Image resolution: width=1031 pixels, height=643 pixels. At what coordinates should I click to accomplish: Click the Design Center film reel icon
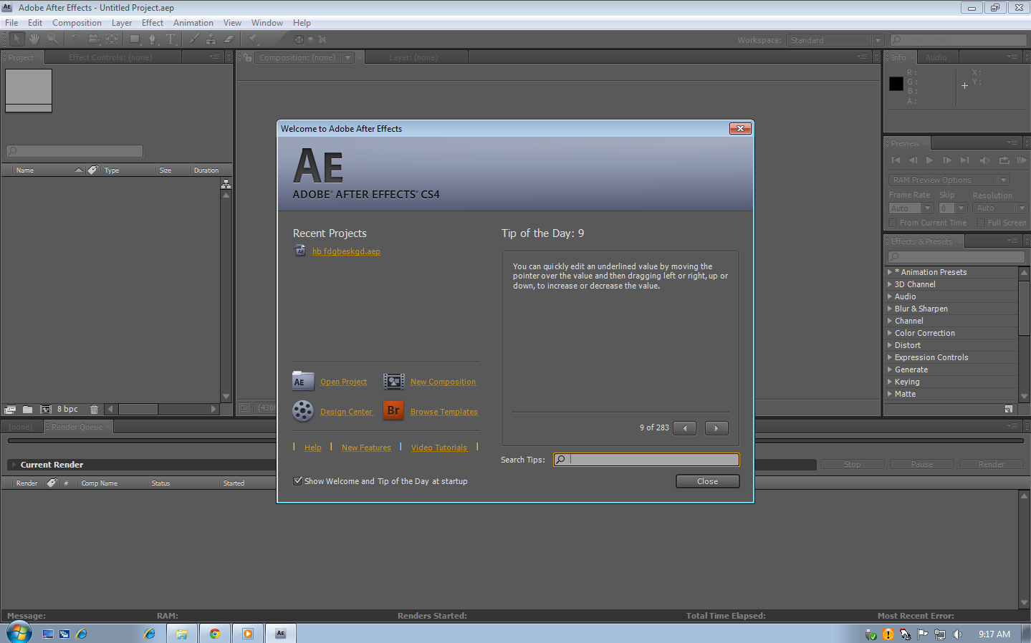click(x=303, y=411)
